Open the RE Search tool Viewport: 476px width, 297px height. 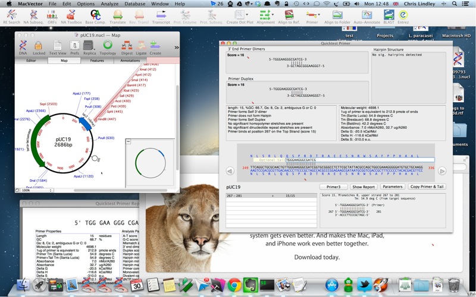pyautogui.click(x=11, y=17)
